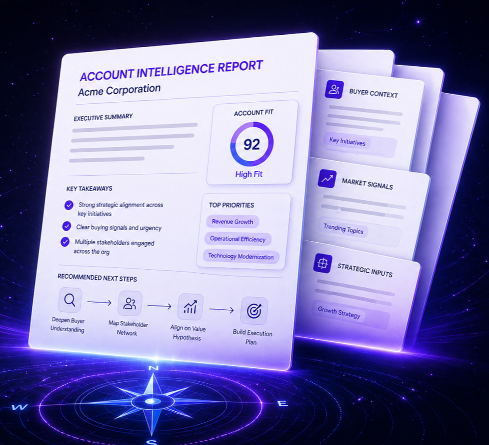Screen dimensions: 489x445
Task: Click the Account Intelligence Report title
Action: coord(171,71)
